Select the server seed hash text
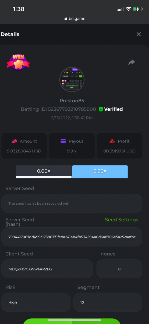The width and height of the screenshot is (149, 324). tap(72, 237)
